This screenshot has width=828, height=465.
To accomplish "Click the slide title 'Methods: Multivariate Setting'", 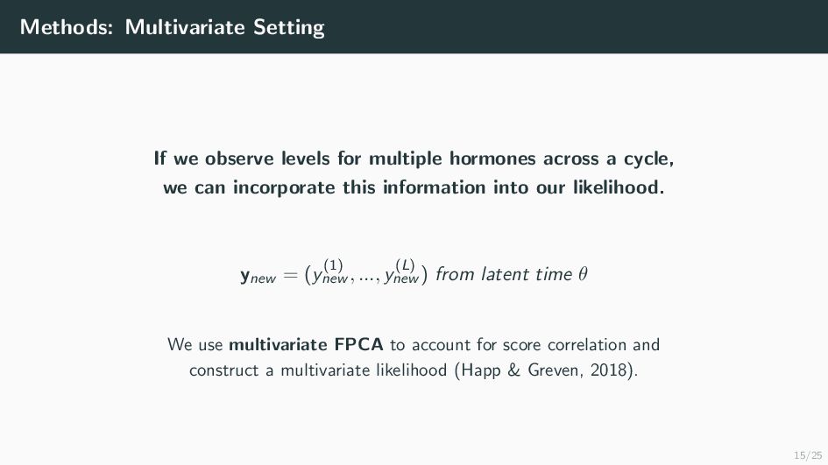I will (172, 27).
